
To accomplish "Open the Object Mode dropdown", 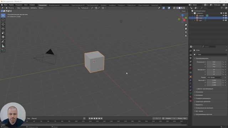I will [11, 8].
